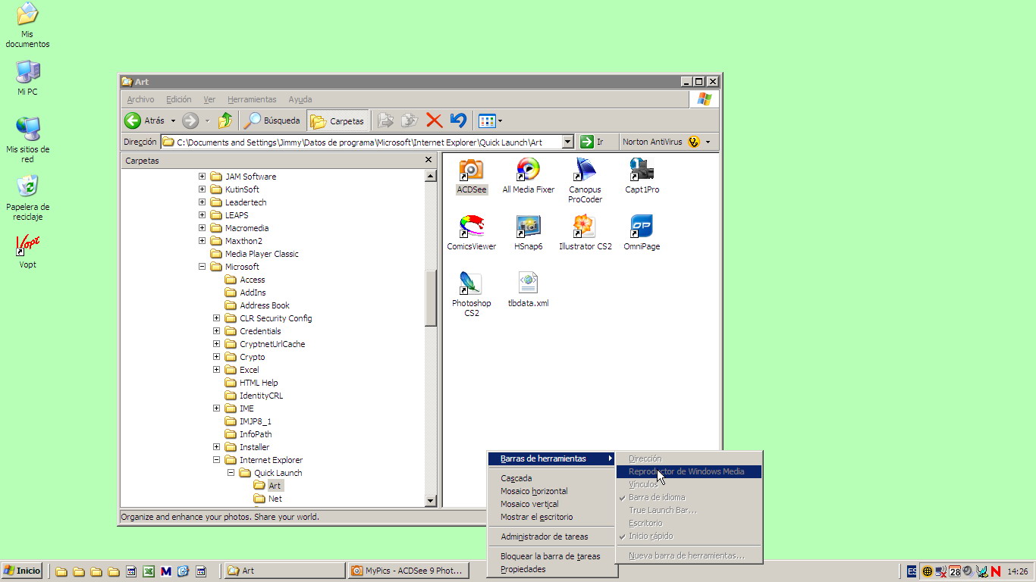Select the OmniPage shortcut icon
Screen dimensions: 1036x582
pyautogui.click(x=642, y=227)
